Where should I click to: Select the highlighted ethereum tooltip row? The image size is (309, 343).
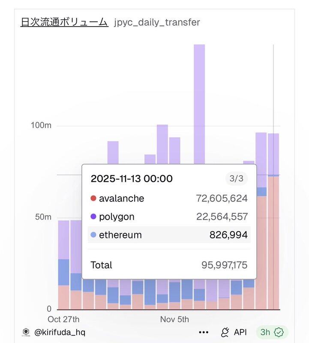(169, 235)
